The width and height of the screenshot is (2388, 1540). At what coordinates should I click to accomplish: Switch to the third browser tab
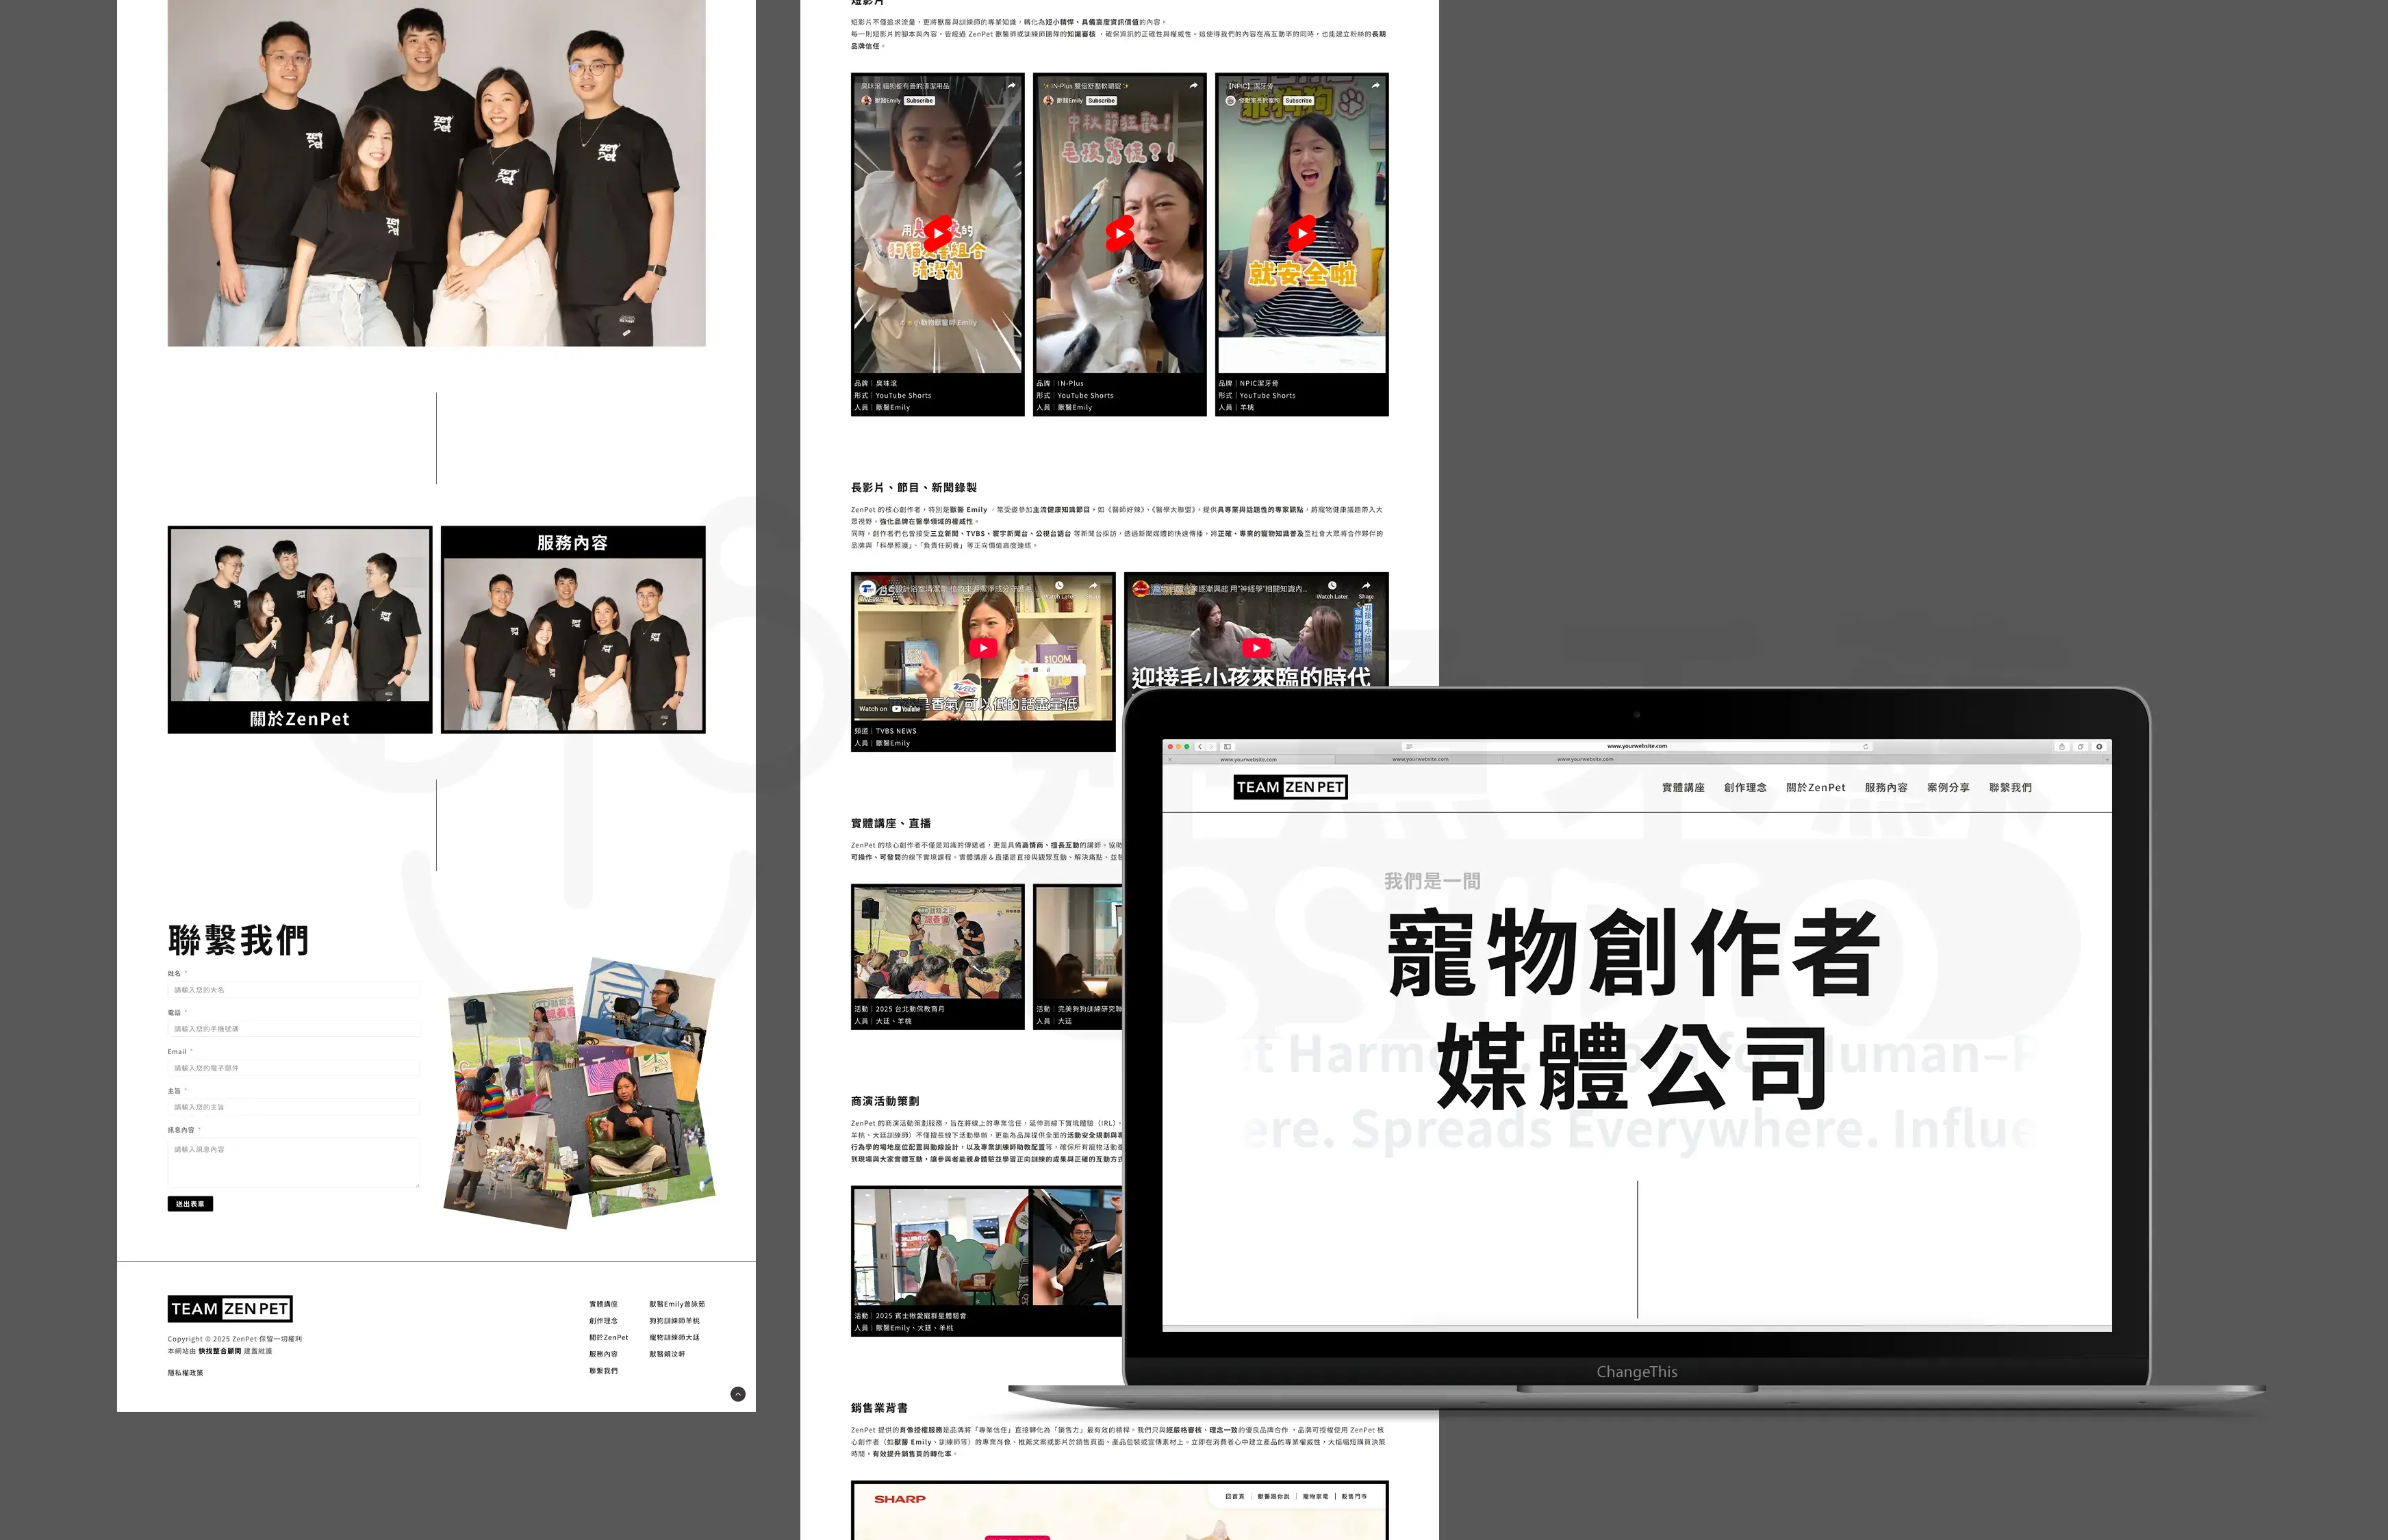1585,759
